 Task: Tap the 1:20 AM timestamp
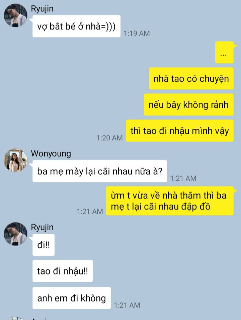[x=109, y=138]
